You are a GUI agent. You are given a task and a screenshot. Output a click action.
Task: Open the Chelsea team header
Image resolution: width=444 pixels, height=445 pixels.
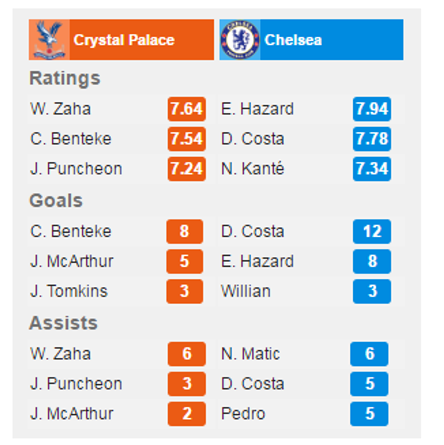293,40
